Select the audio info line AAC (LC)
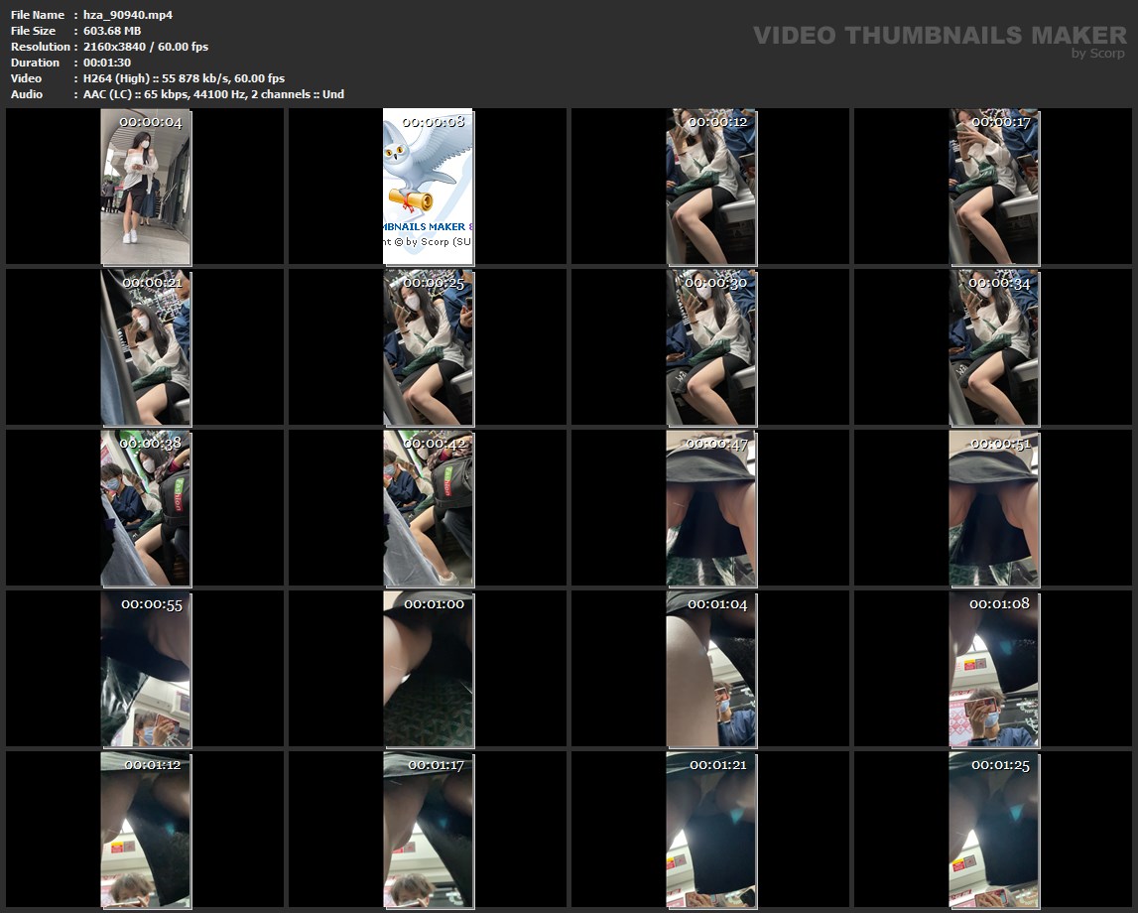 [x=213, y=94]
